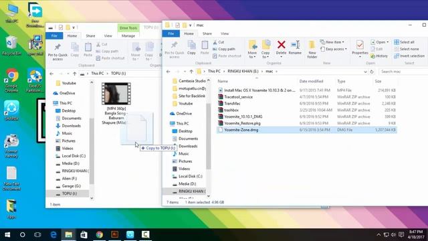Select Yosemite_10.10.1_DMG archive
Image resolution: width=428 pixels, height=241 pixels.
click(x=307, y=116)
